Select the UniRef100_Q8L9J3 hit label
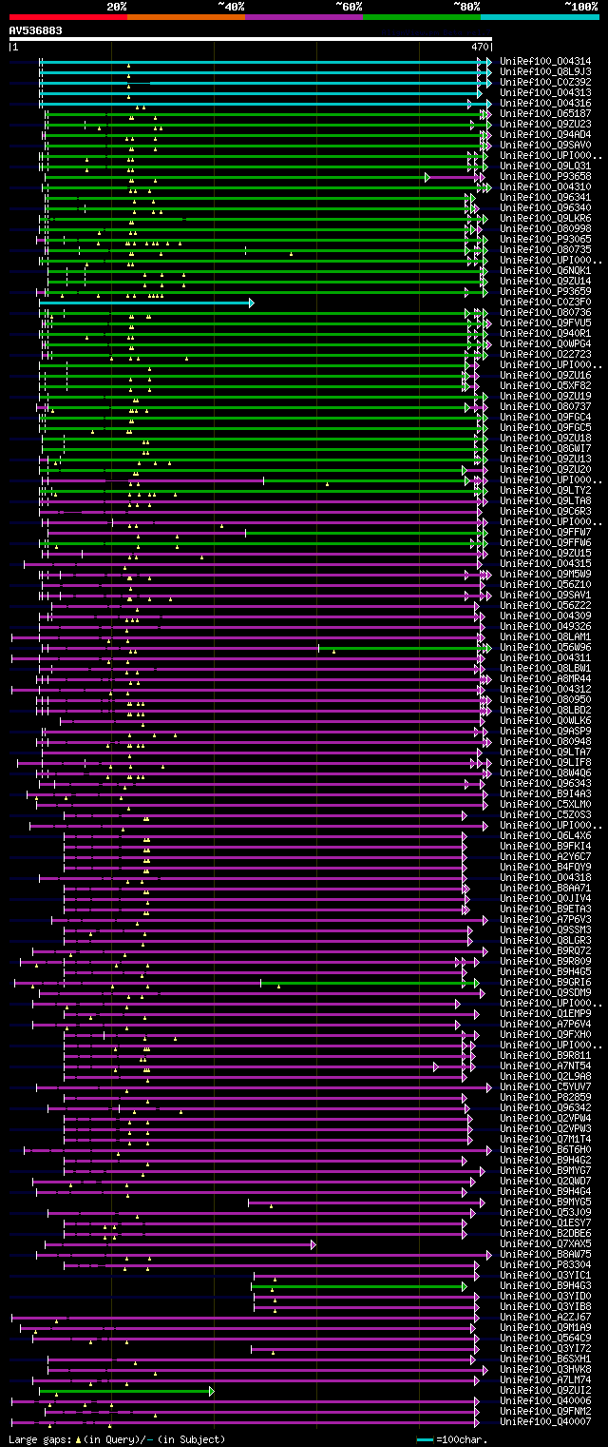Image resolution: width=608 pixels, height=1447 pixels. point(546,72)
